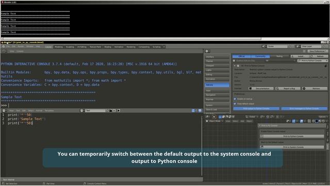Select the Animation preferences section
The width and height of the screenshot is (330, 186).
pyautogui.click(x=217, y=79)
